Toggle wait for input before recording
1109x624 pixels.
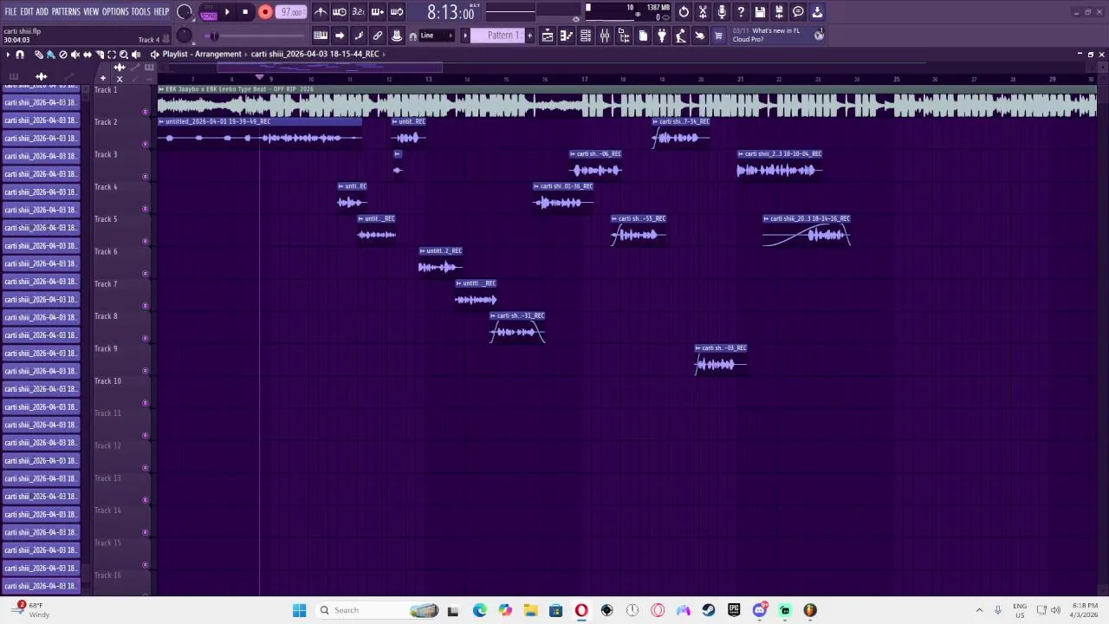pyautogui.click(x=340, y=12)
